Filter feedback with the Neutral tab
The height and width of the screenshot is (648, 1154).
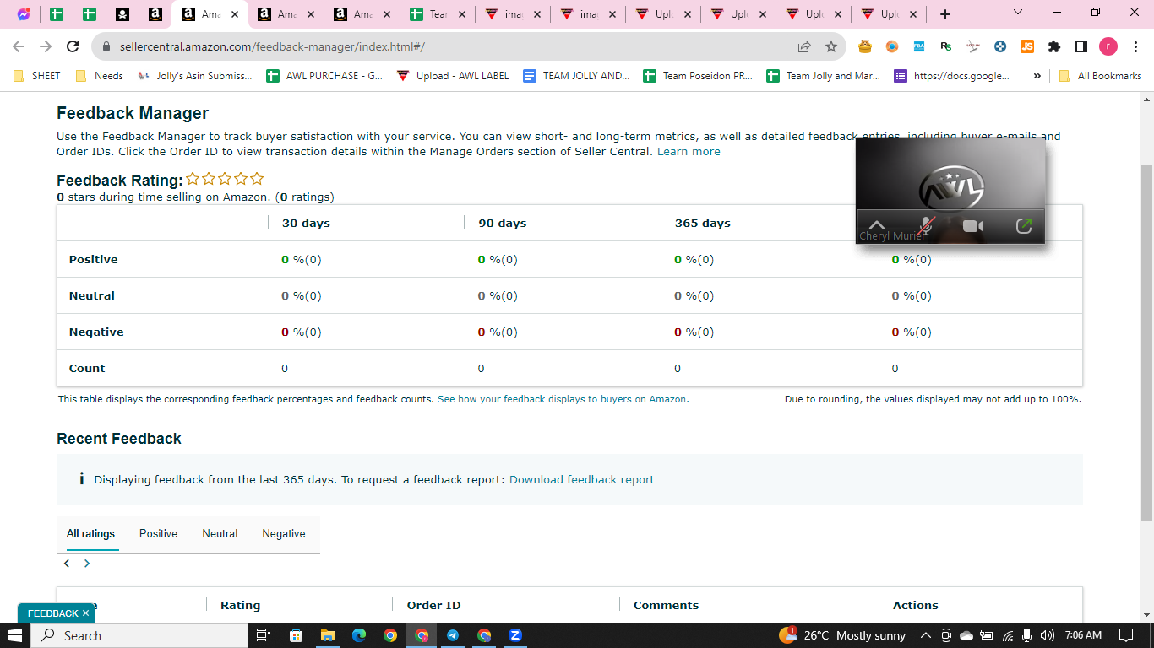tap(220, 533)
